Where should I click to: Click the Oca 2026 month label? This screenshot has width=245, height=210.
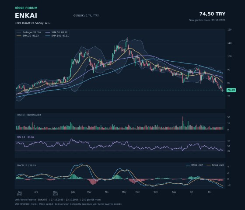(55, 193)
